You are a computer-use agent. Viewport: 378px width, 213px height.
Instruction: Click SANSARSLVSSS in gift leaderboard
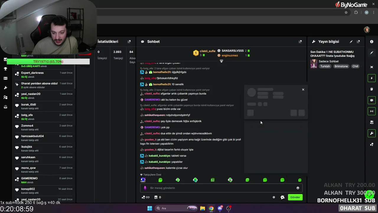pyautogui.click(x=232, y=51)
